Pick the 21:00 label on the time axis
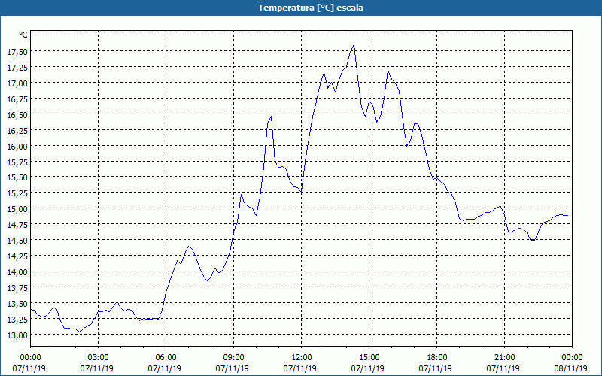 [x=504, y=358]
